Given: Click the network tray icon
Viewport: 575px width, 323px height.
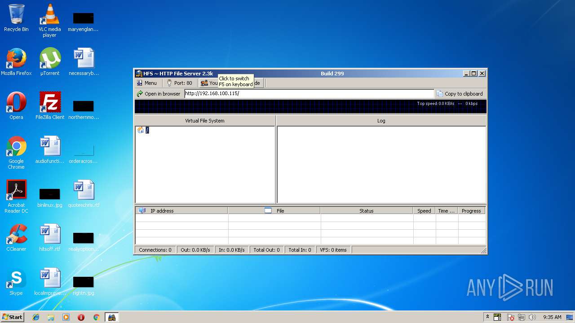Looking at the screenshot, I should tap(522, 317).
